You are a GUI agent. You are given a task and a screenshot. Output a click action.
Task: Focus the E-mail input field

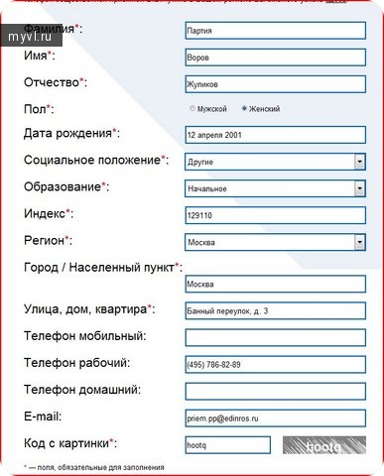pos(275,418)
